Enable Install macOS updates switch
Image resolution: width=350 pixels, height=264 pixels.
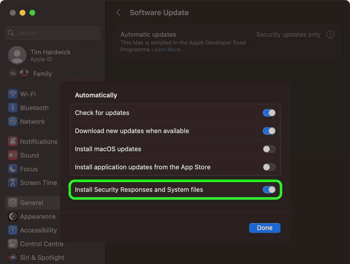click(269, 149)
